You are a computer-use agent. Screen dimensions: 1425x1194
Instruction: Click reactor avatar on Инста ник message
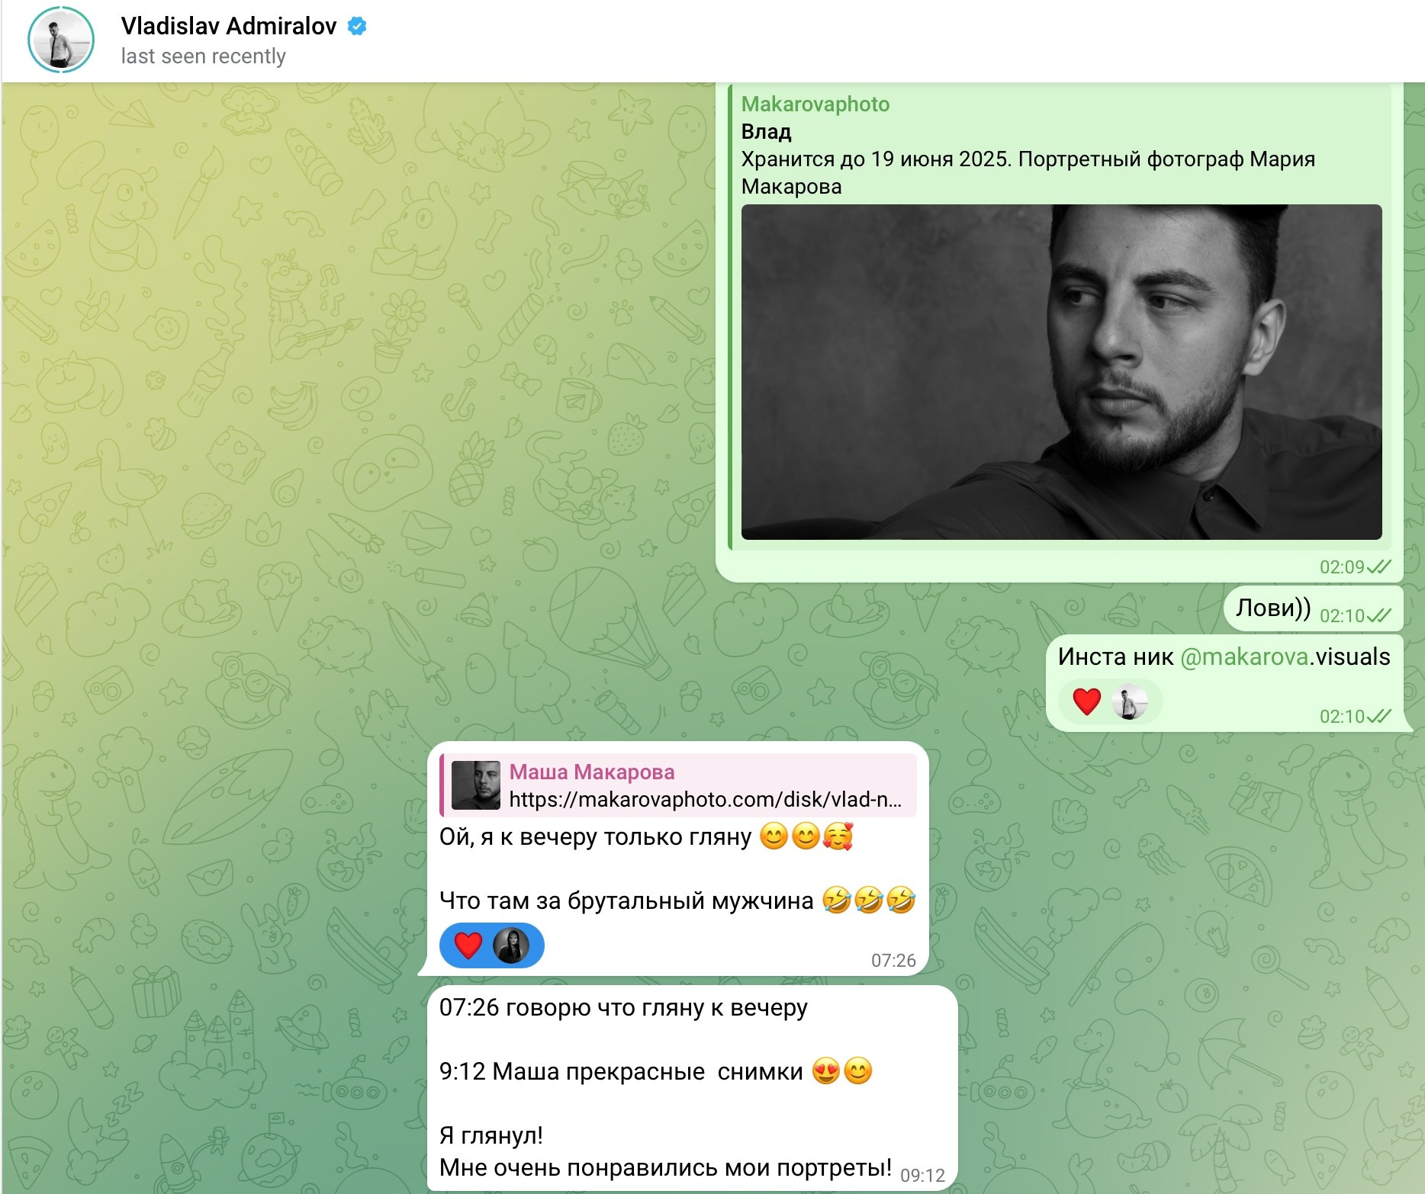pos(1130,701)
